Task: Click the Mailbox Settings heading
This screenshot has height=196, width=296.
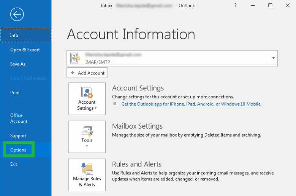Action: point(137,126)
